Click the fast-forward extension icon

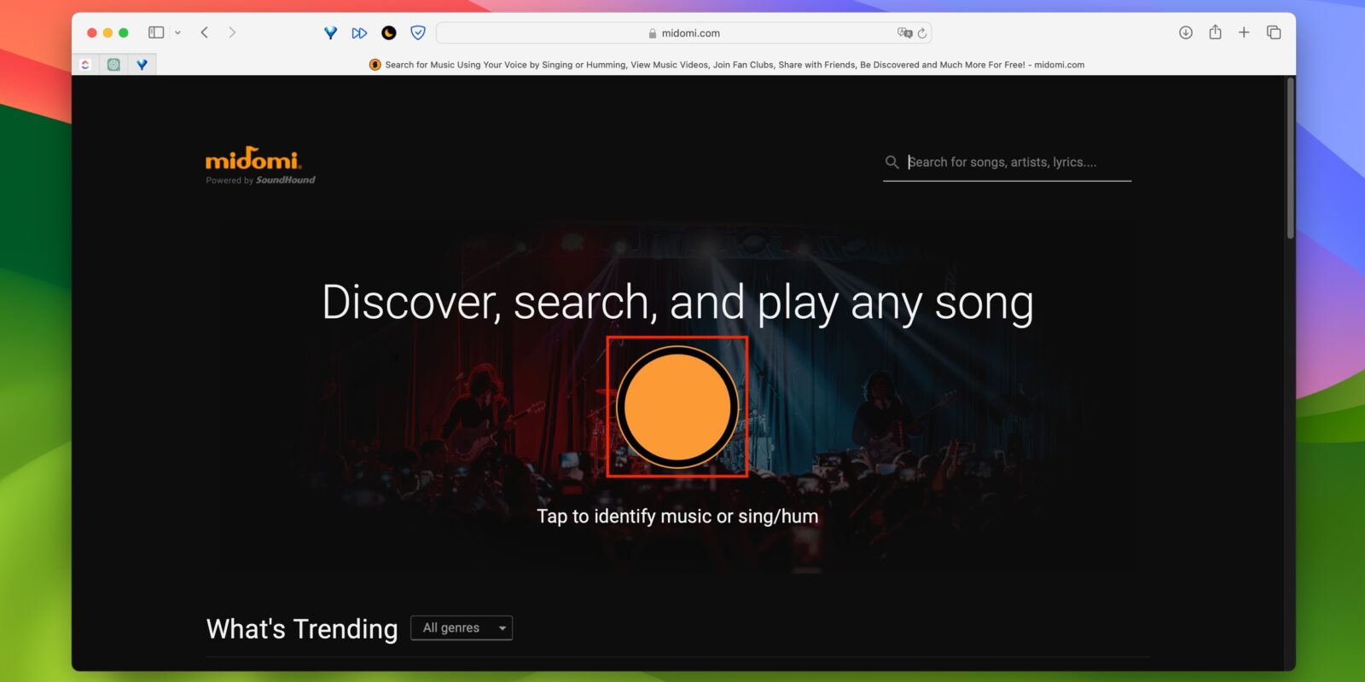[x=359, y=33]
